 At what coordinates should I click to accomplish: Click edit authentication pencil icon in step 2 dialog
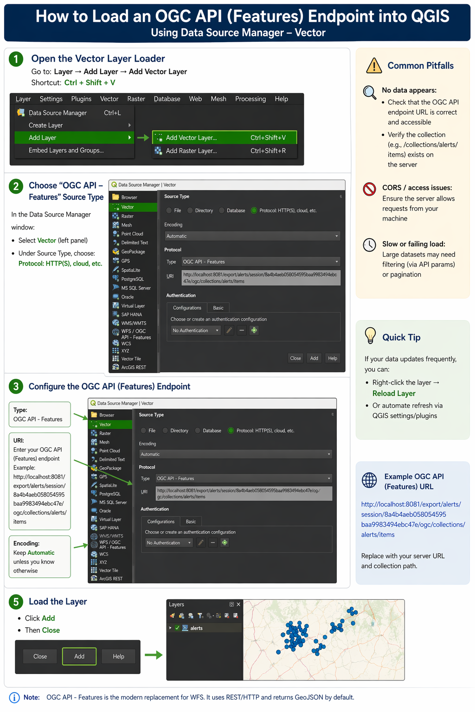point(229,331)
